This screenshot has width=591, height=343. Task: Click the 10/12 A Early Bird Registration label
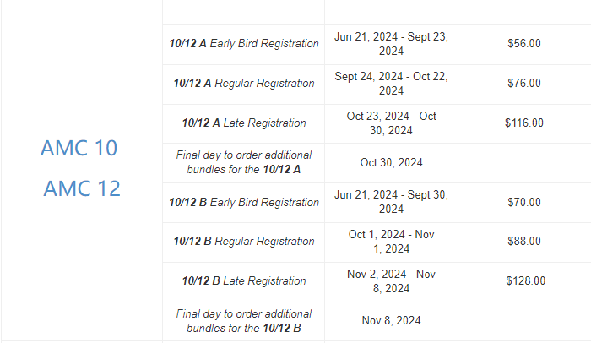(x=244, y=44)
